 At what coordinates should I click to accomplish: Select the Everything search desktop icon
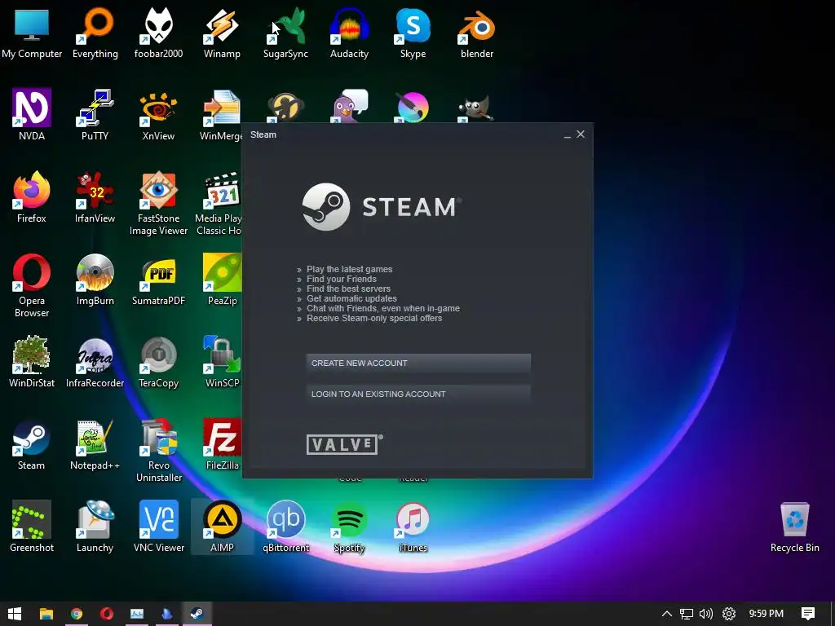point(95,33)
